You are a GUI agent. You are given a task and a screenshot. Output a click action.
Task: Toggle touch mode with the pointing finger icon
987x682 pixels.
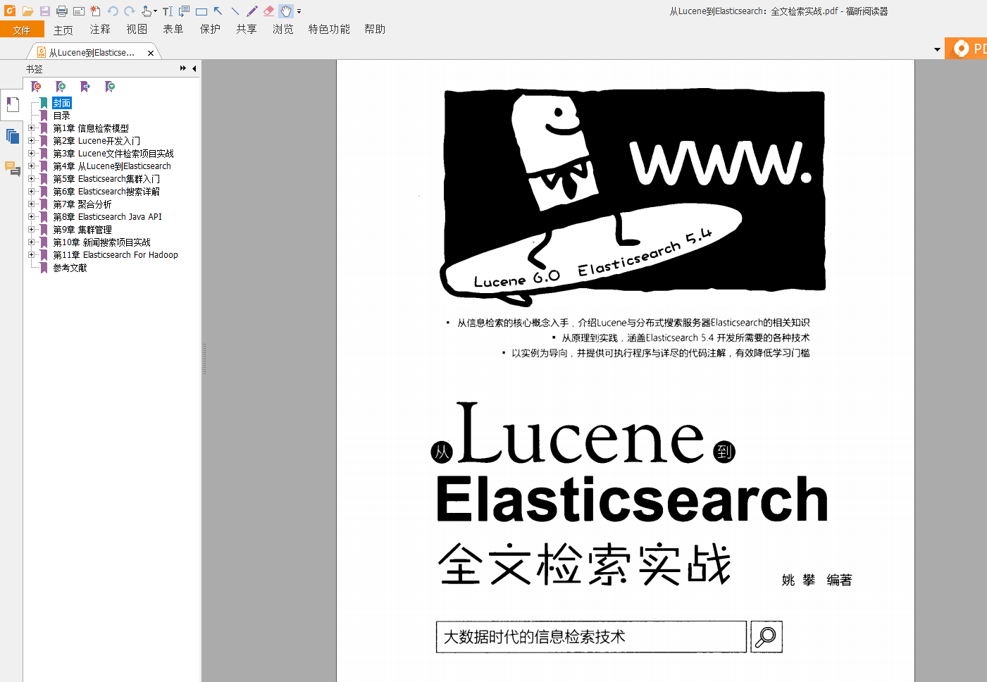(x=146, y=11)
